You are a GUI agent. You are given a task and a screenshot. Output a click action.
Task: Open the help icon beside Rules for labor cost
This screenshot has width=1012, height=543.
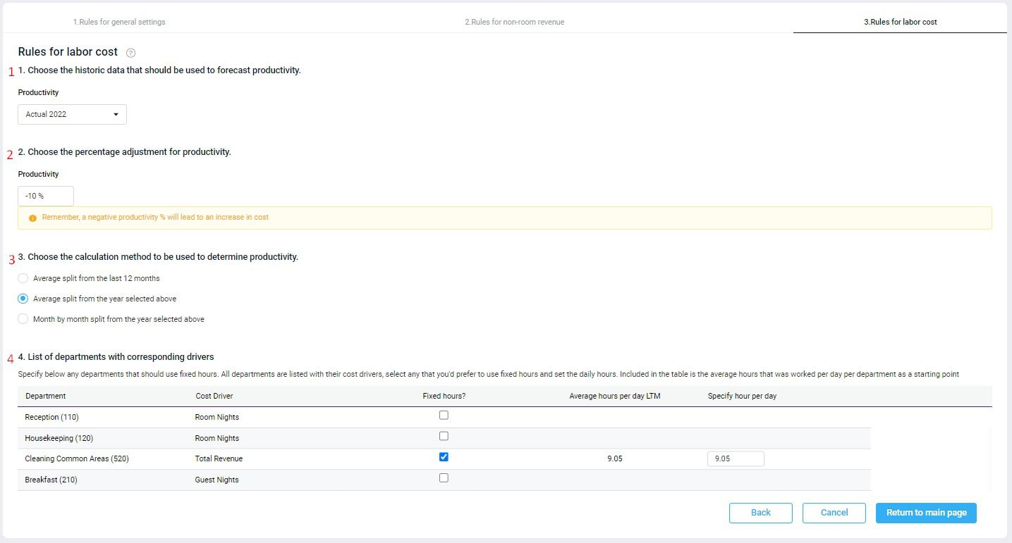[130, 51]
